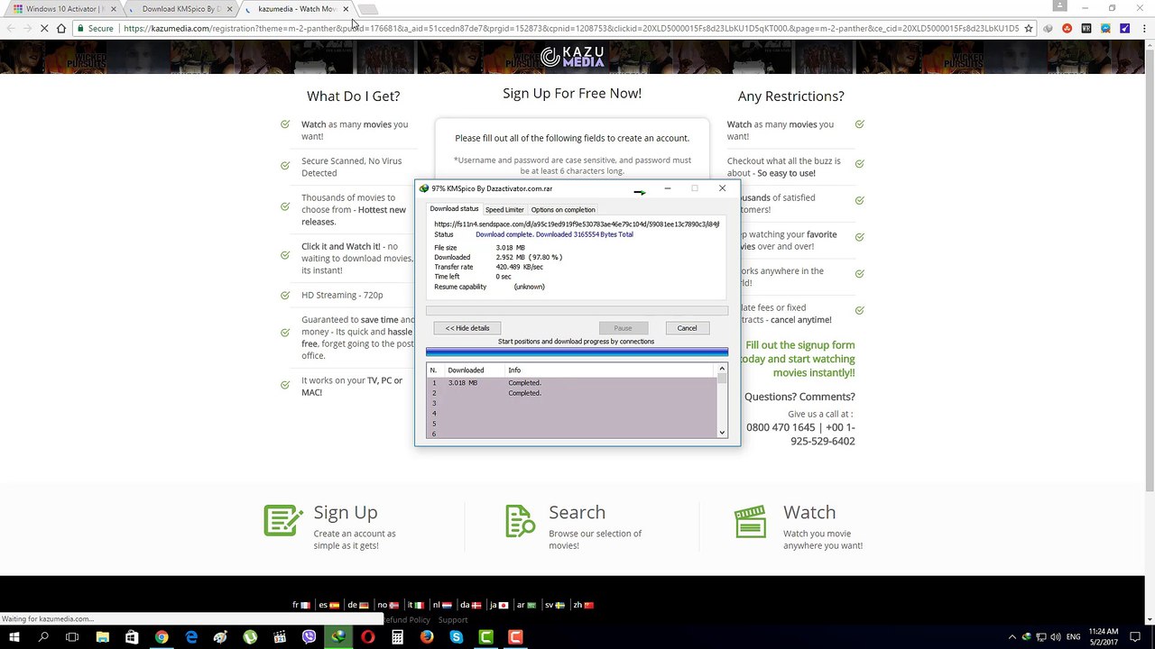Image resolution: width=1155 pixels, height=649 pixels.
Task: Switch site language to Danish (da)
Action: (471, 605)
